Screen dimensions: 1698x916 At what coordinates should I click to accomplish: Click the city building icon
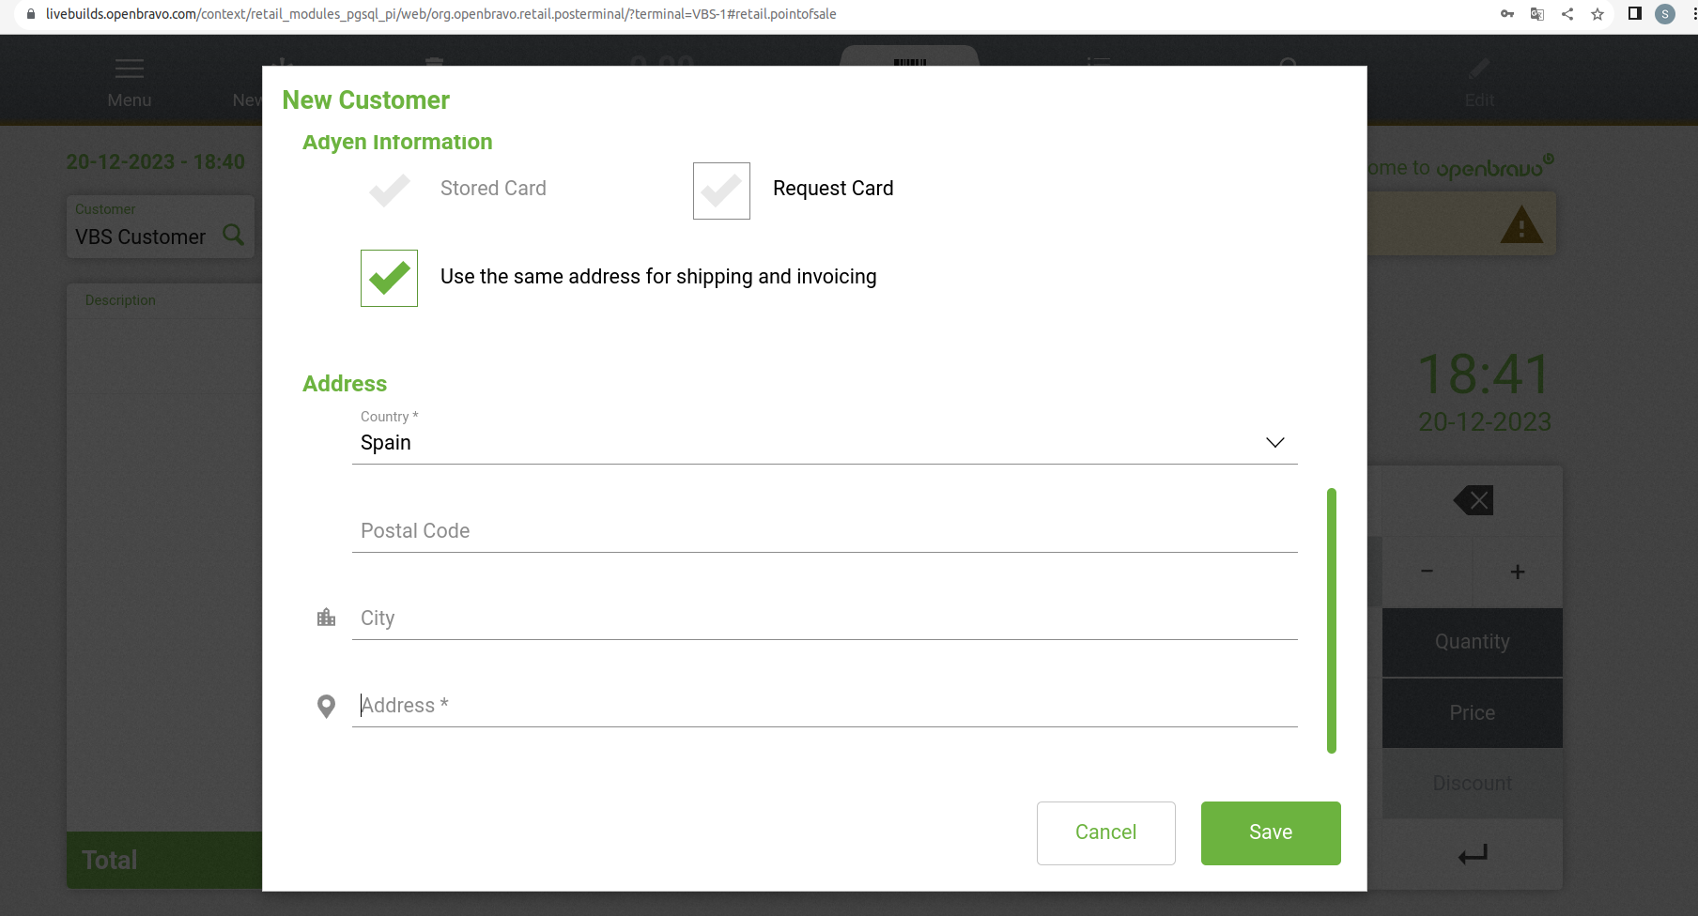click(x=326, y=618)
